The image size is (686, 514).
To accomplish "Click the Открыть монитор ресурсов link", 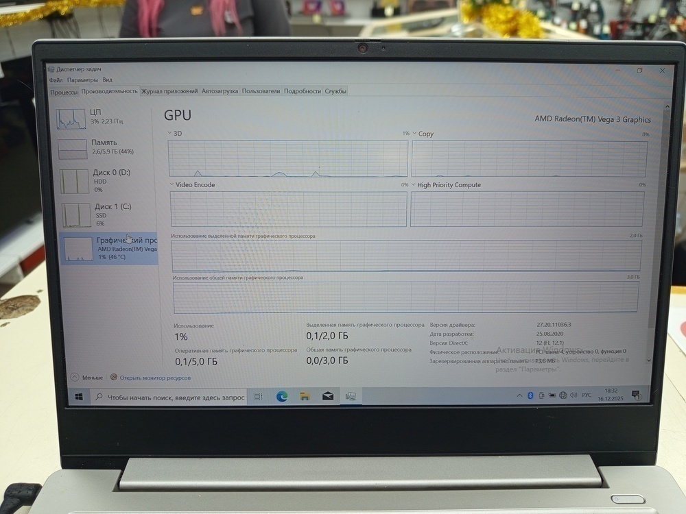I will [x=154, y=378].
